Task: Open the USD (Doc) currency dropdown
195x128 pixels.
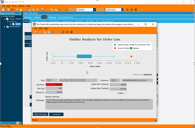Action: pyautogui.click(x=122, y=10)
